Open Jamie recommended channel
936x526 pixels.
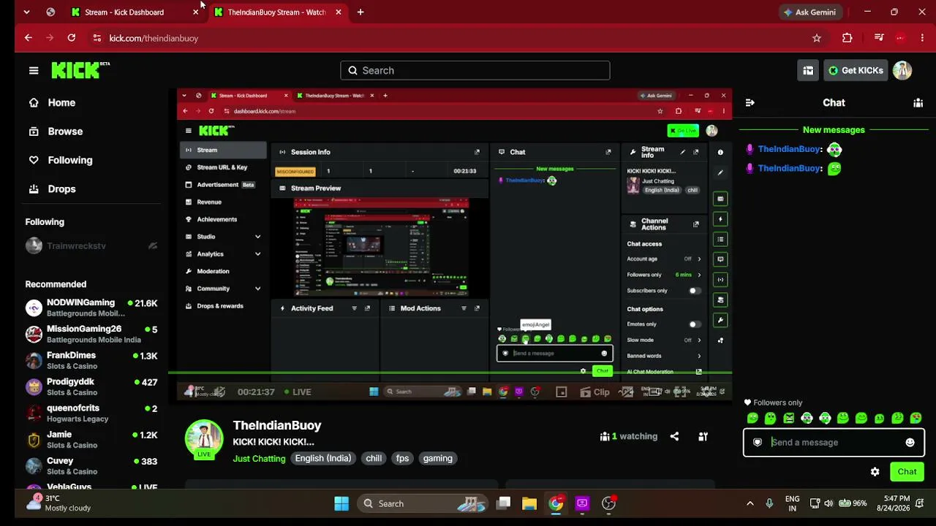pyautogui.click(x=91, y=439)
